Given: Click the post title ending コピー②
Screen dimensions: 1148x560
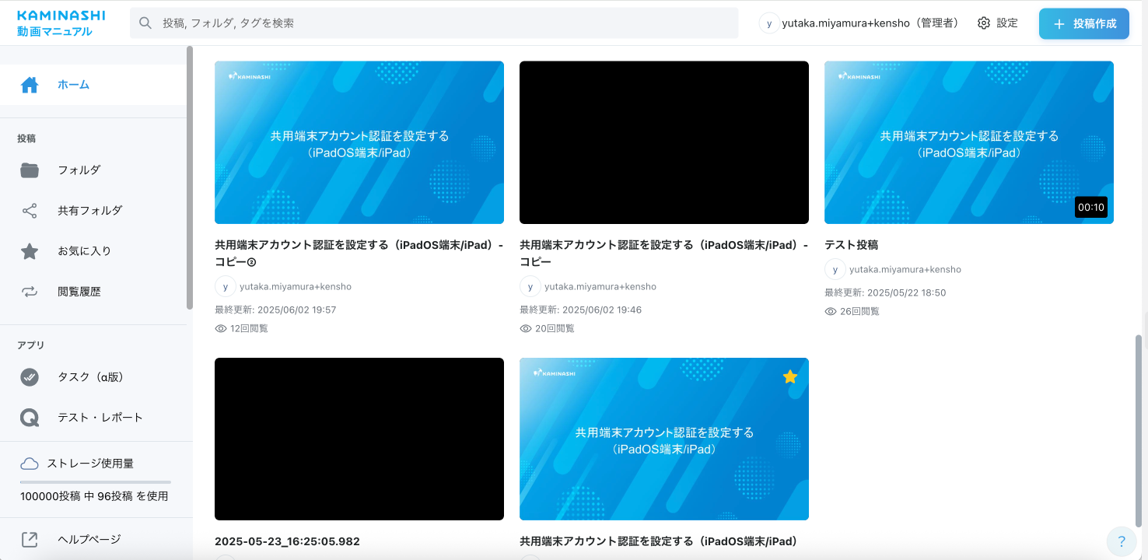Looking at the screenshot, I should (359, 254).
